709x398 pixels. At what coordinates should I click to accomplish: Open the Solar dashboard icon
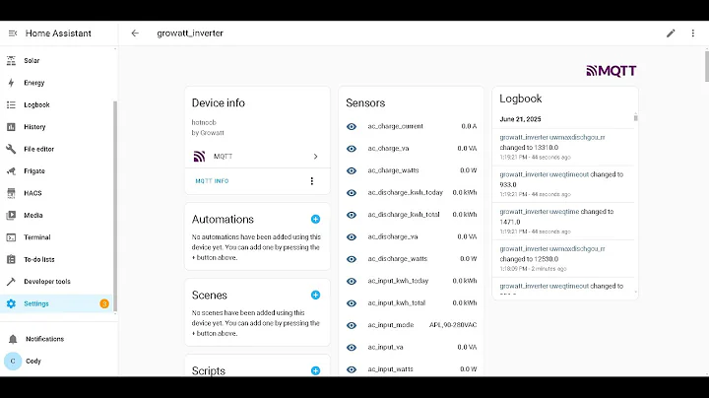pos(11,61)
